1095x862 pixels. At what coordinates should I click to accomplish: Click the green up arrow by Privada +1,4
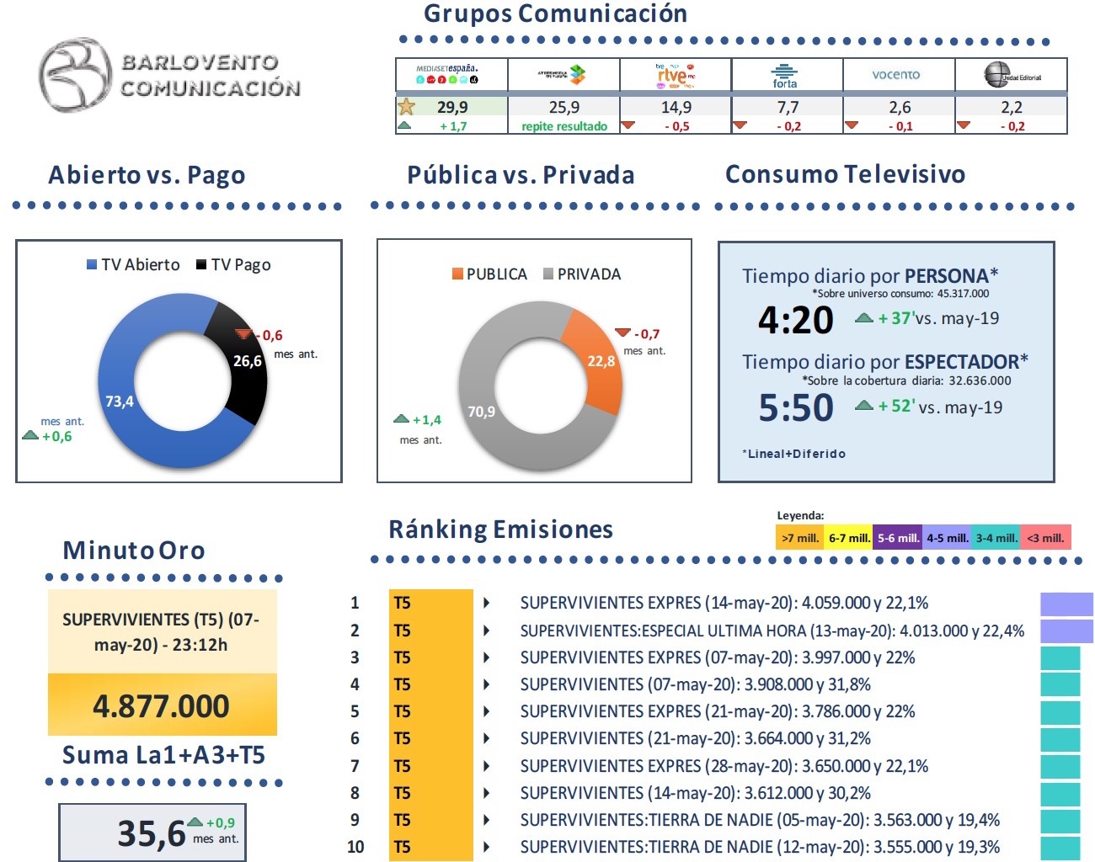coord(402,418)
